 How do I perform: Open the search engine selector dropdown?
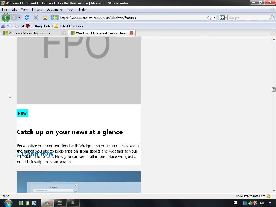pos(223,18)
